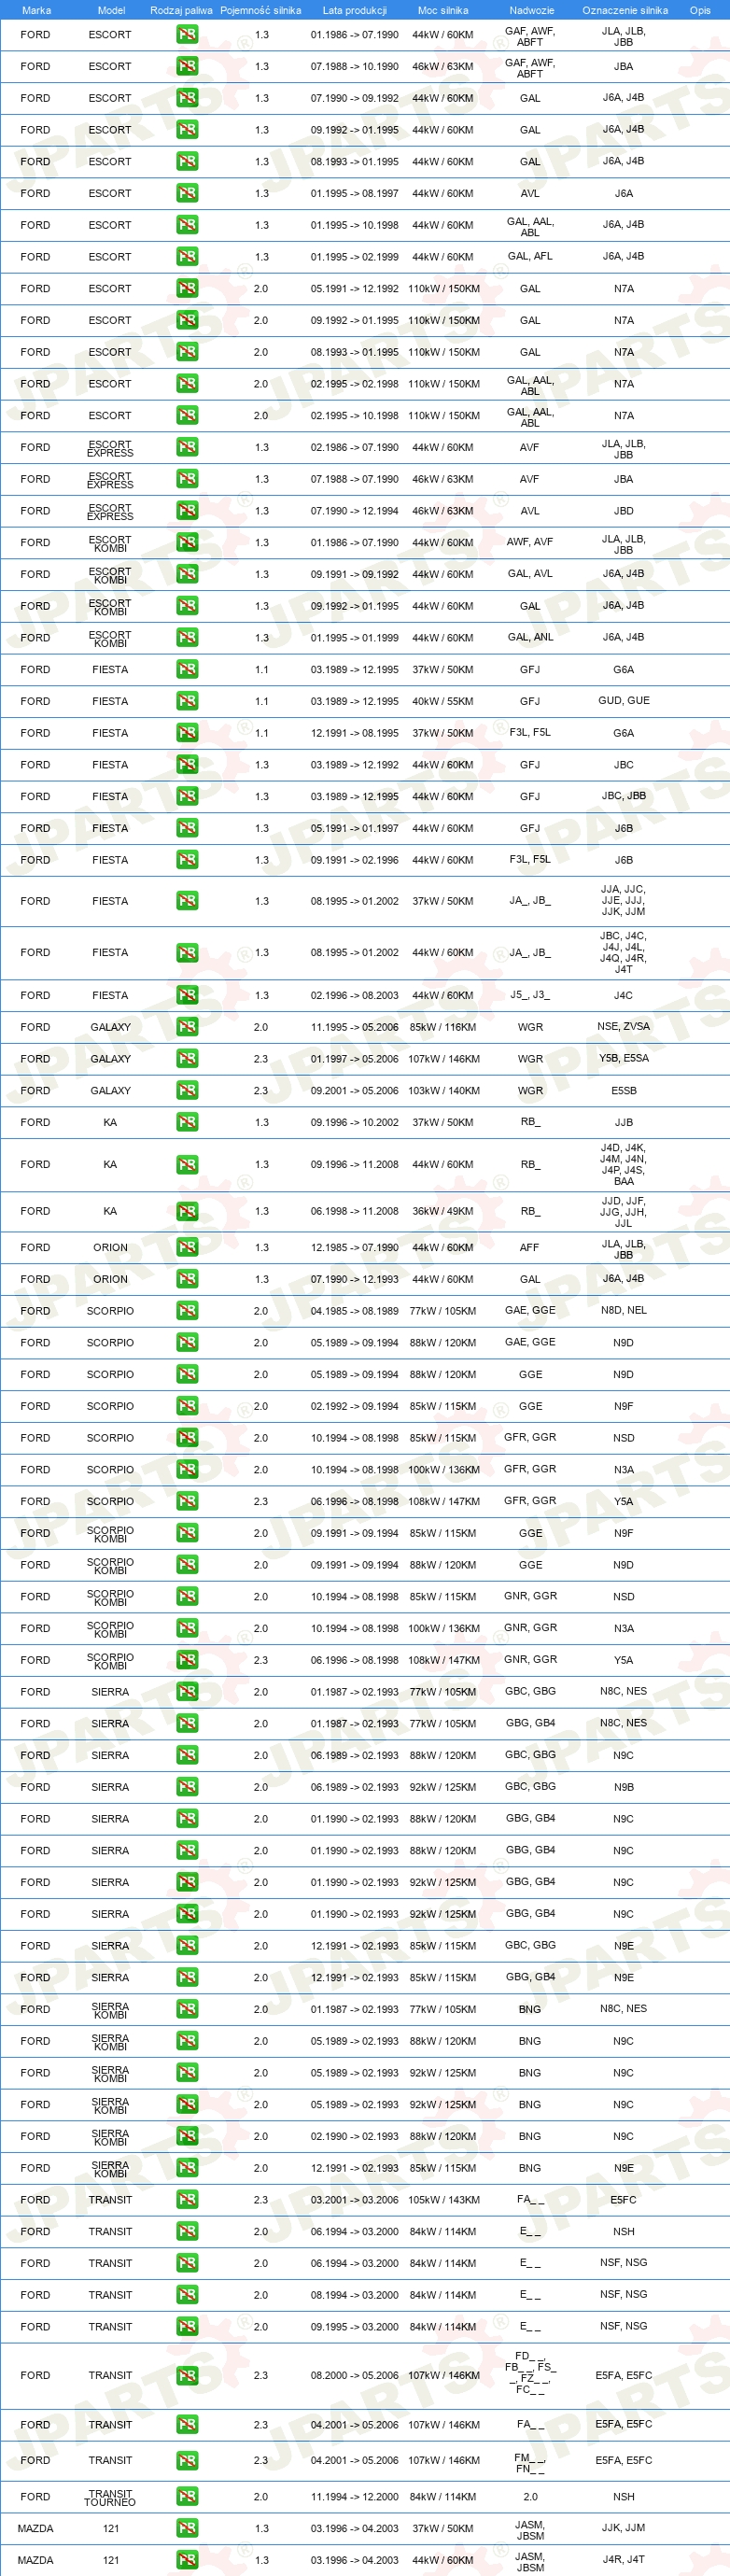The width and height of the screenshot is (730, 2576).
Task: Select production years '08.2000 -> 05.2006'
Action: click(354, 2375)
